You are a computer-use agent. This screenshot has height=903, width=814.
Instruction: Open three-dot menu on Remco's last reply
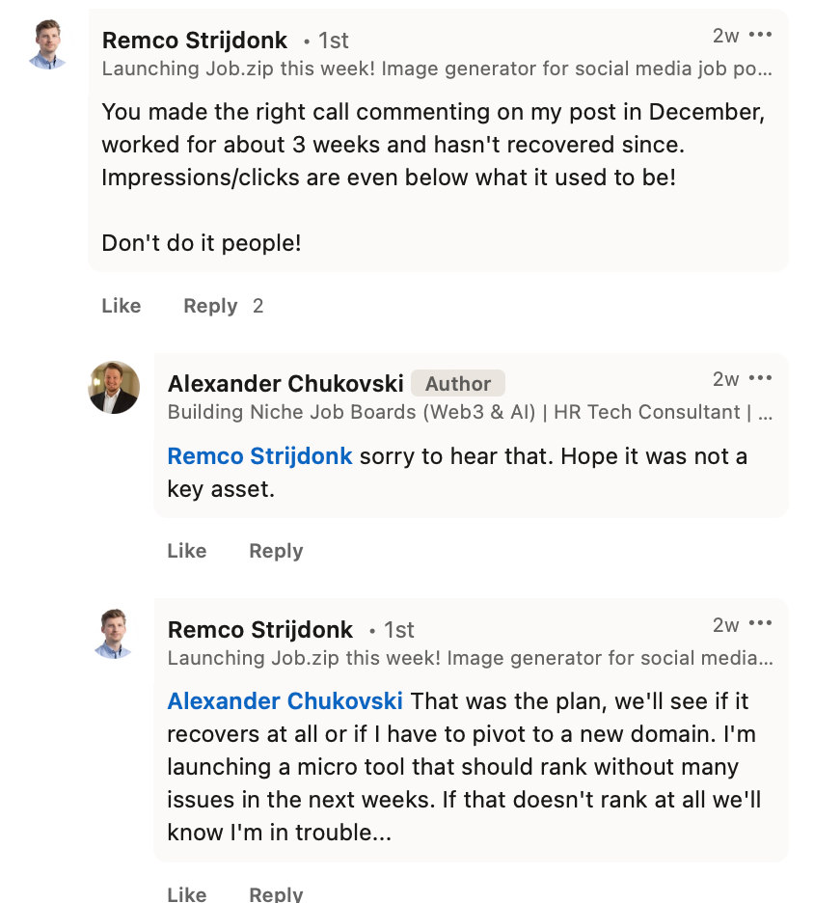coord(761,624)
